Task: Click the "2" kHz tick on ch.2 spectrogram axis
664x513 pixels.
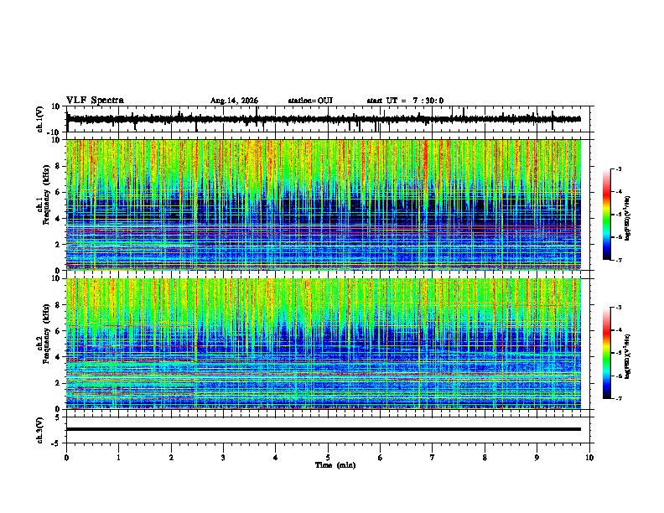Action: point(59,383)
